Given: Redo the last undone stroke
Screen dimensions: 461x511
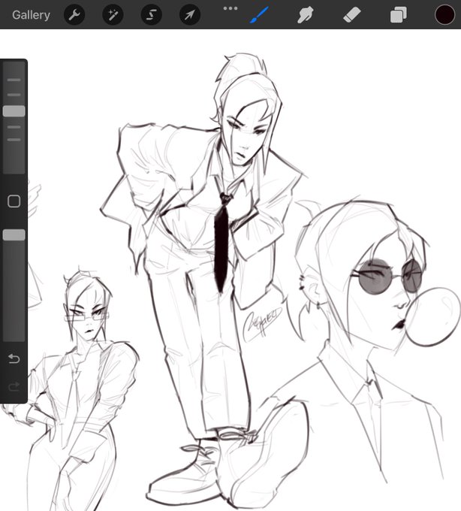Looking at the screenshot, I should coord(14,387).
